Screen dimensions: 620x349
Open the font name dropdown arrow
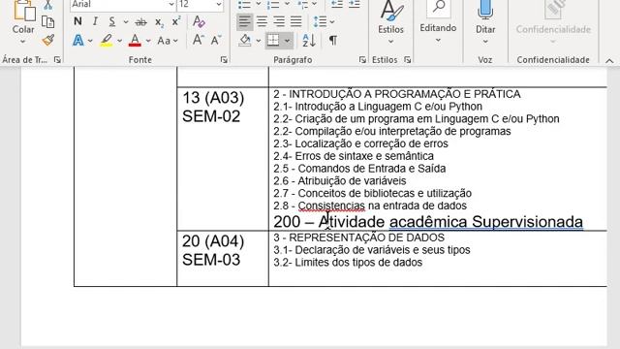(171, 4)
